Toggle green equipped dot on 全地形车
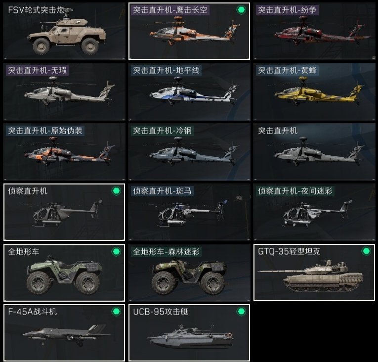This screenshot has width=378, height=362. pos(116,251)
